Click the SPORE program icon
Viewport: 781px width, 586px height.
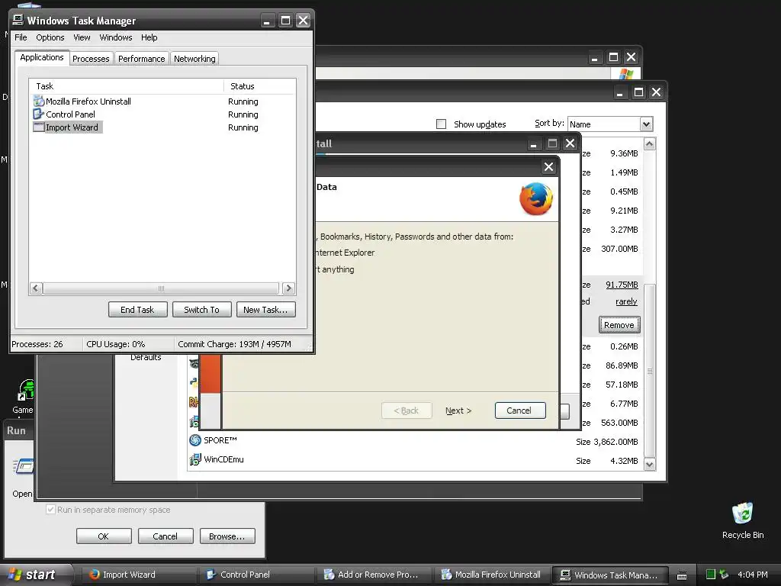195,440
